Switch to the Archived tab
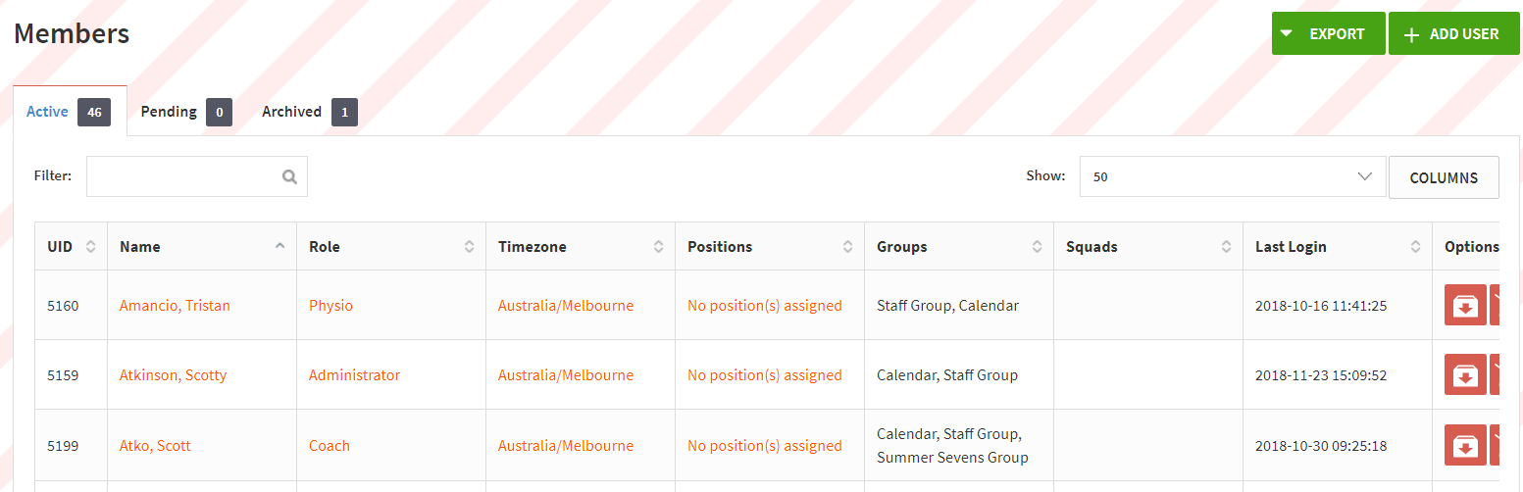The width and height of the screenshot is (1523, 492). coord(310,112)
